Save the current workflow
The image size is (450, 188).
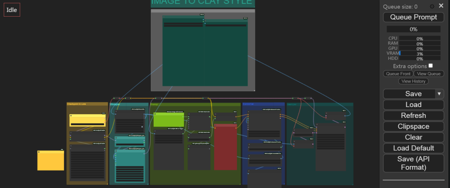[409, 94]
